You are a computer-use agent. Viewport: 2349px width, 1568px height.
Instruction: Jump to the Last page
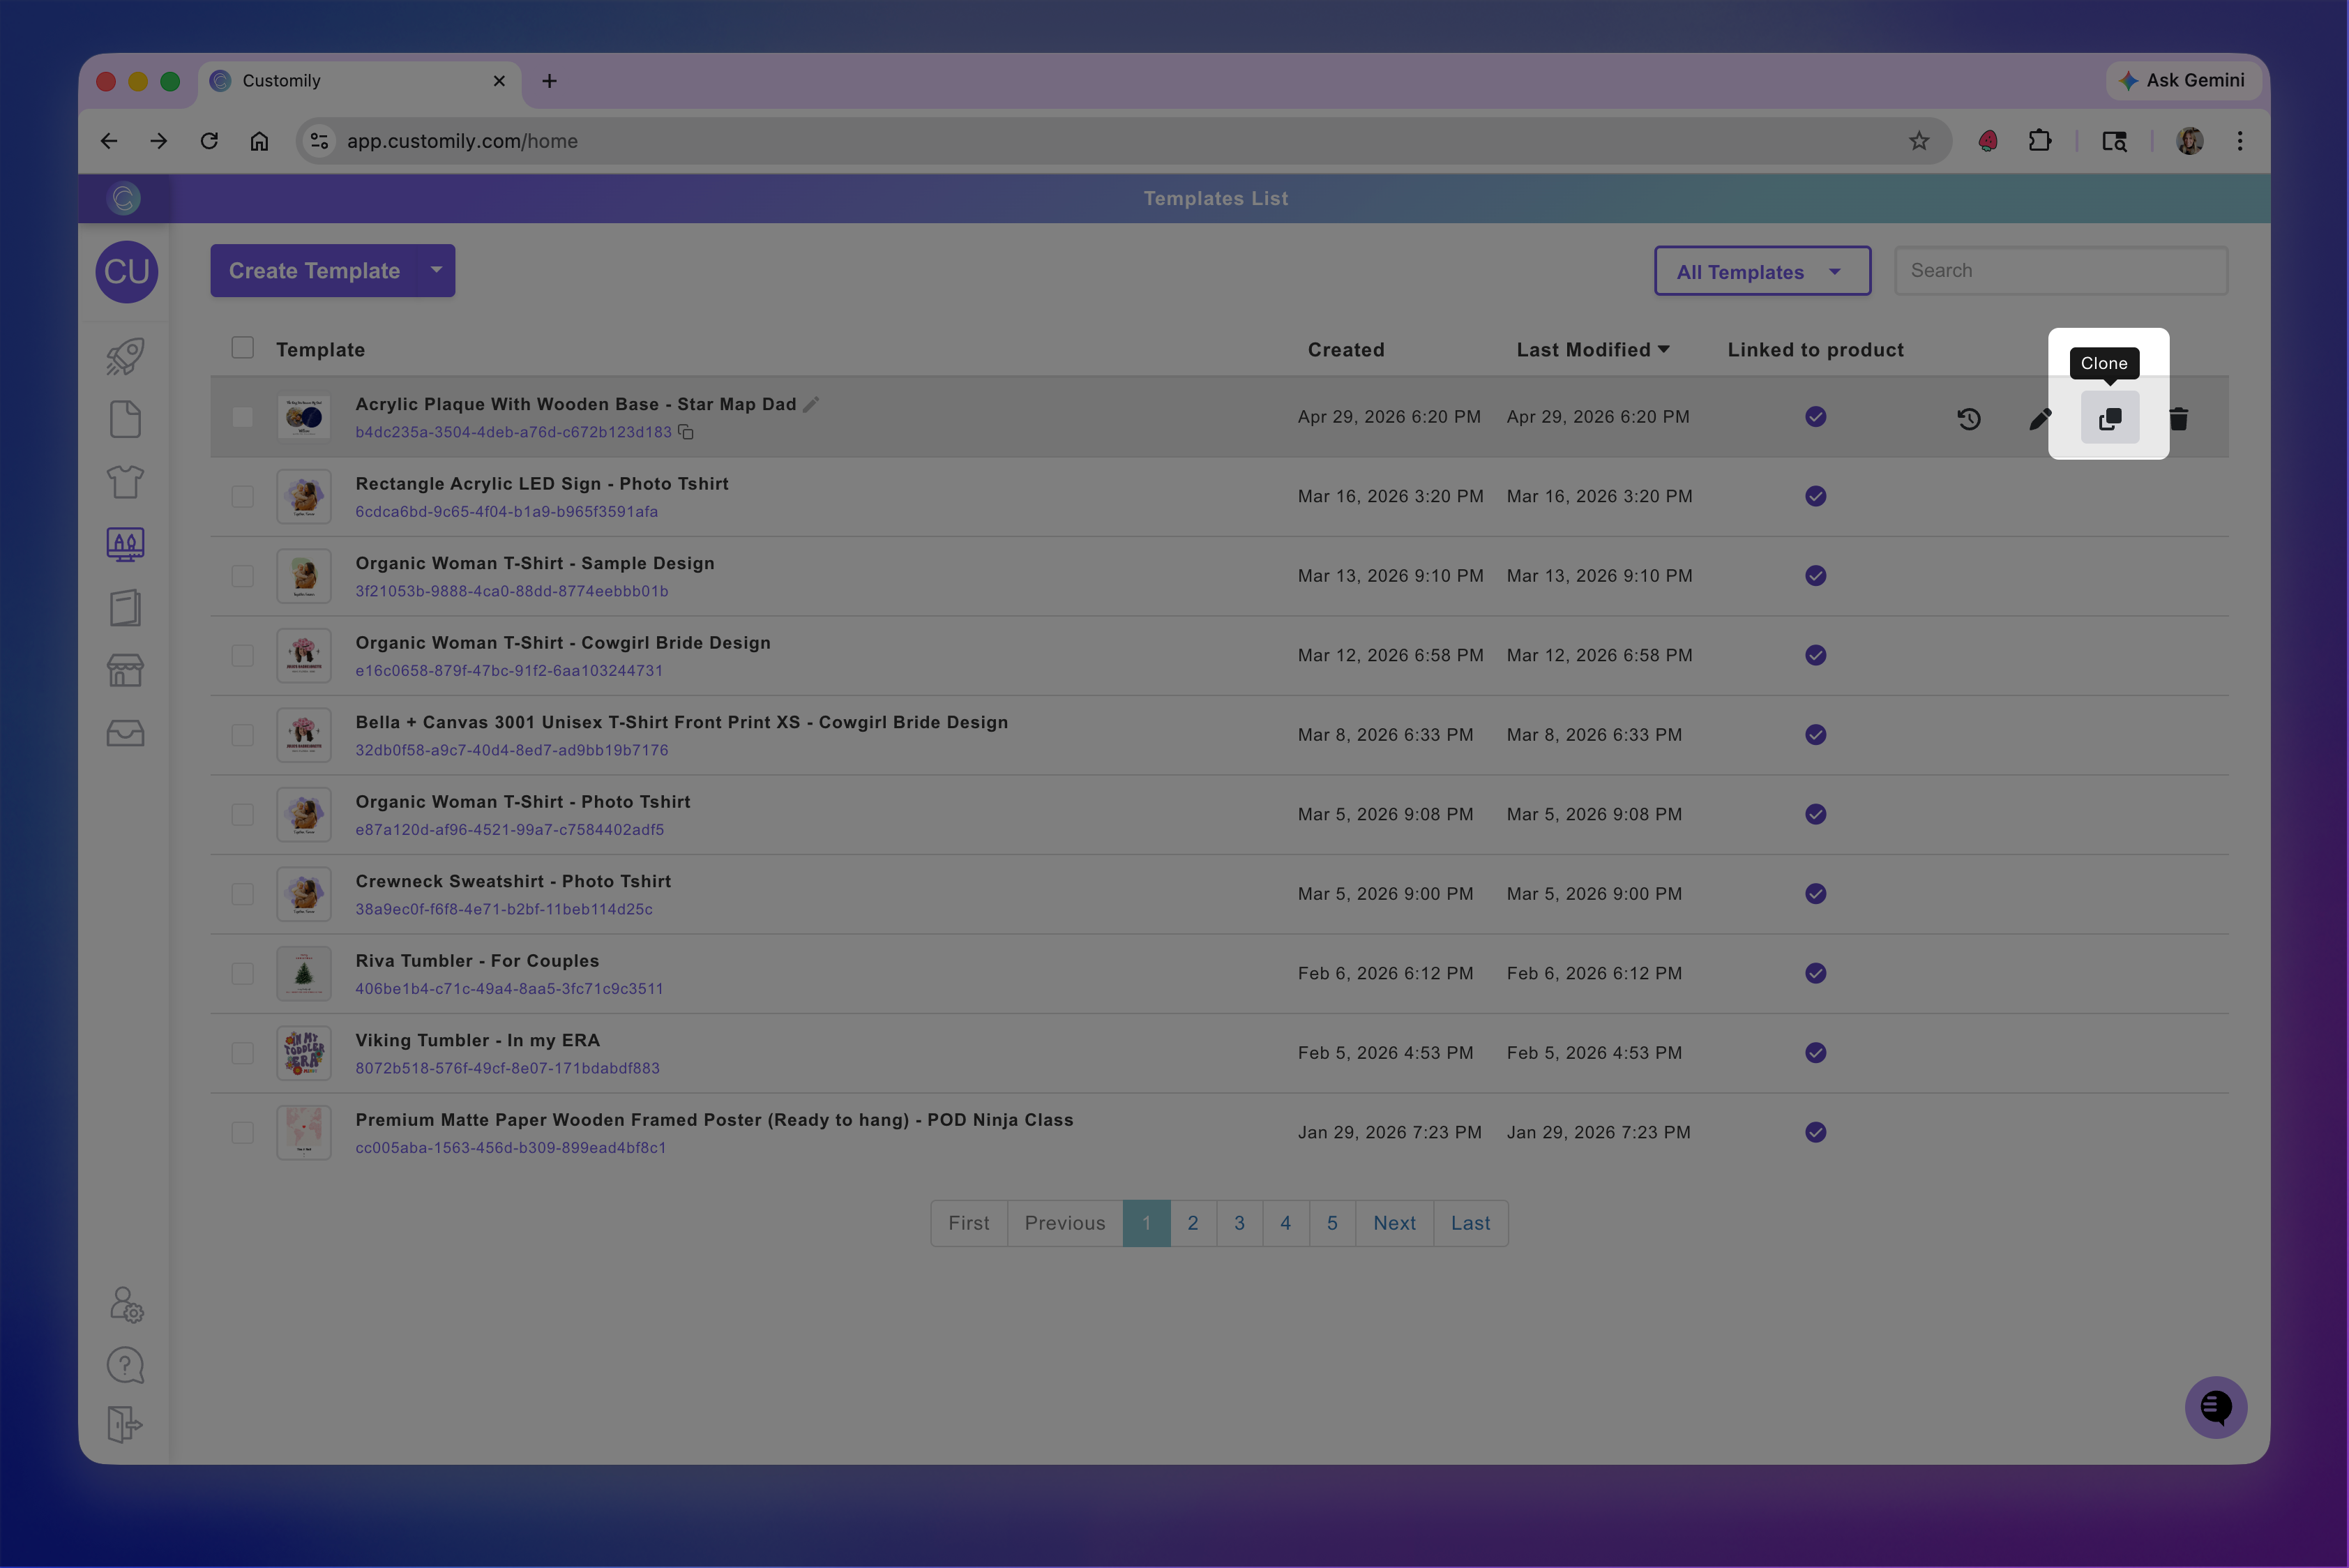click(x=1470, y=1223)
